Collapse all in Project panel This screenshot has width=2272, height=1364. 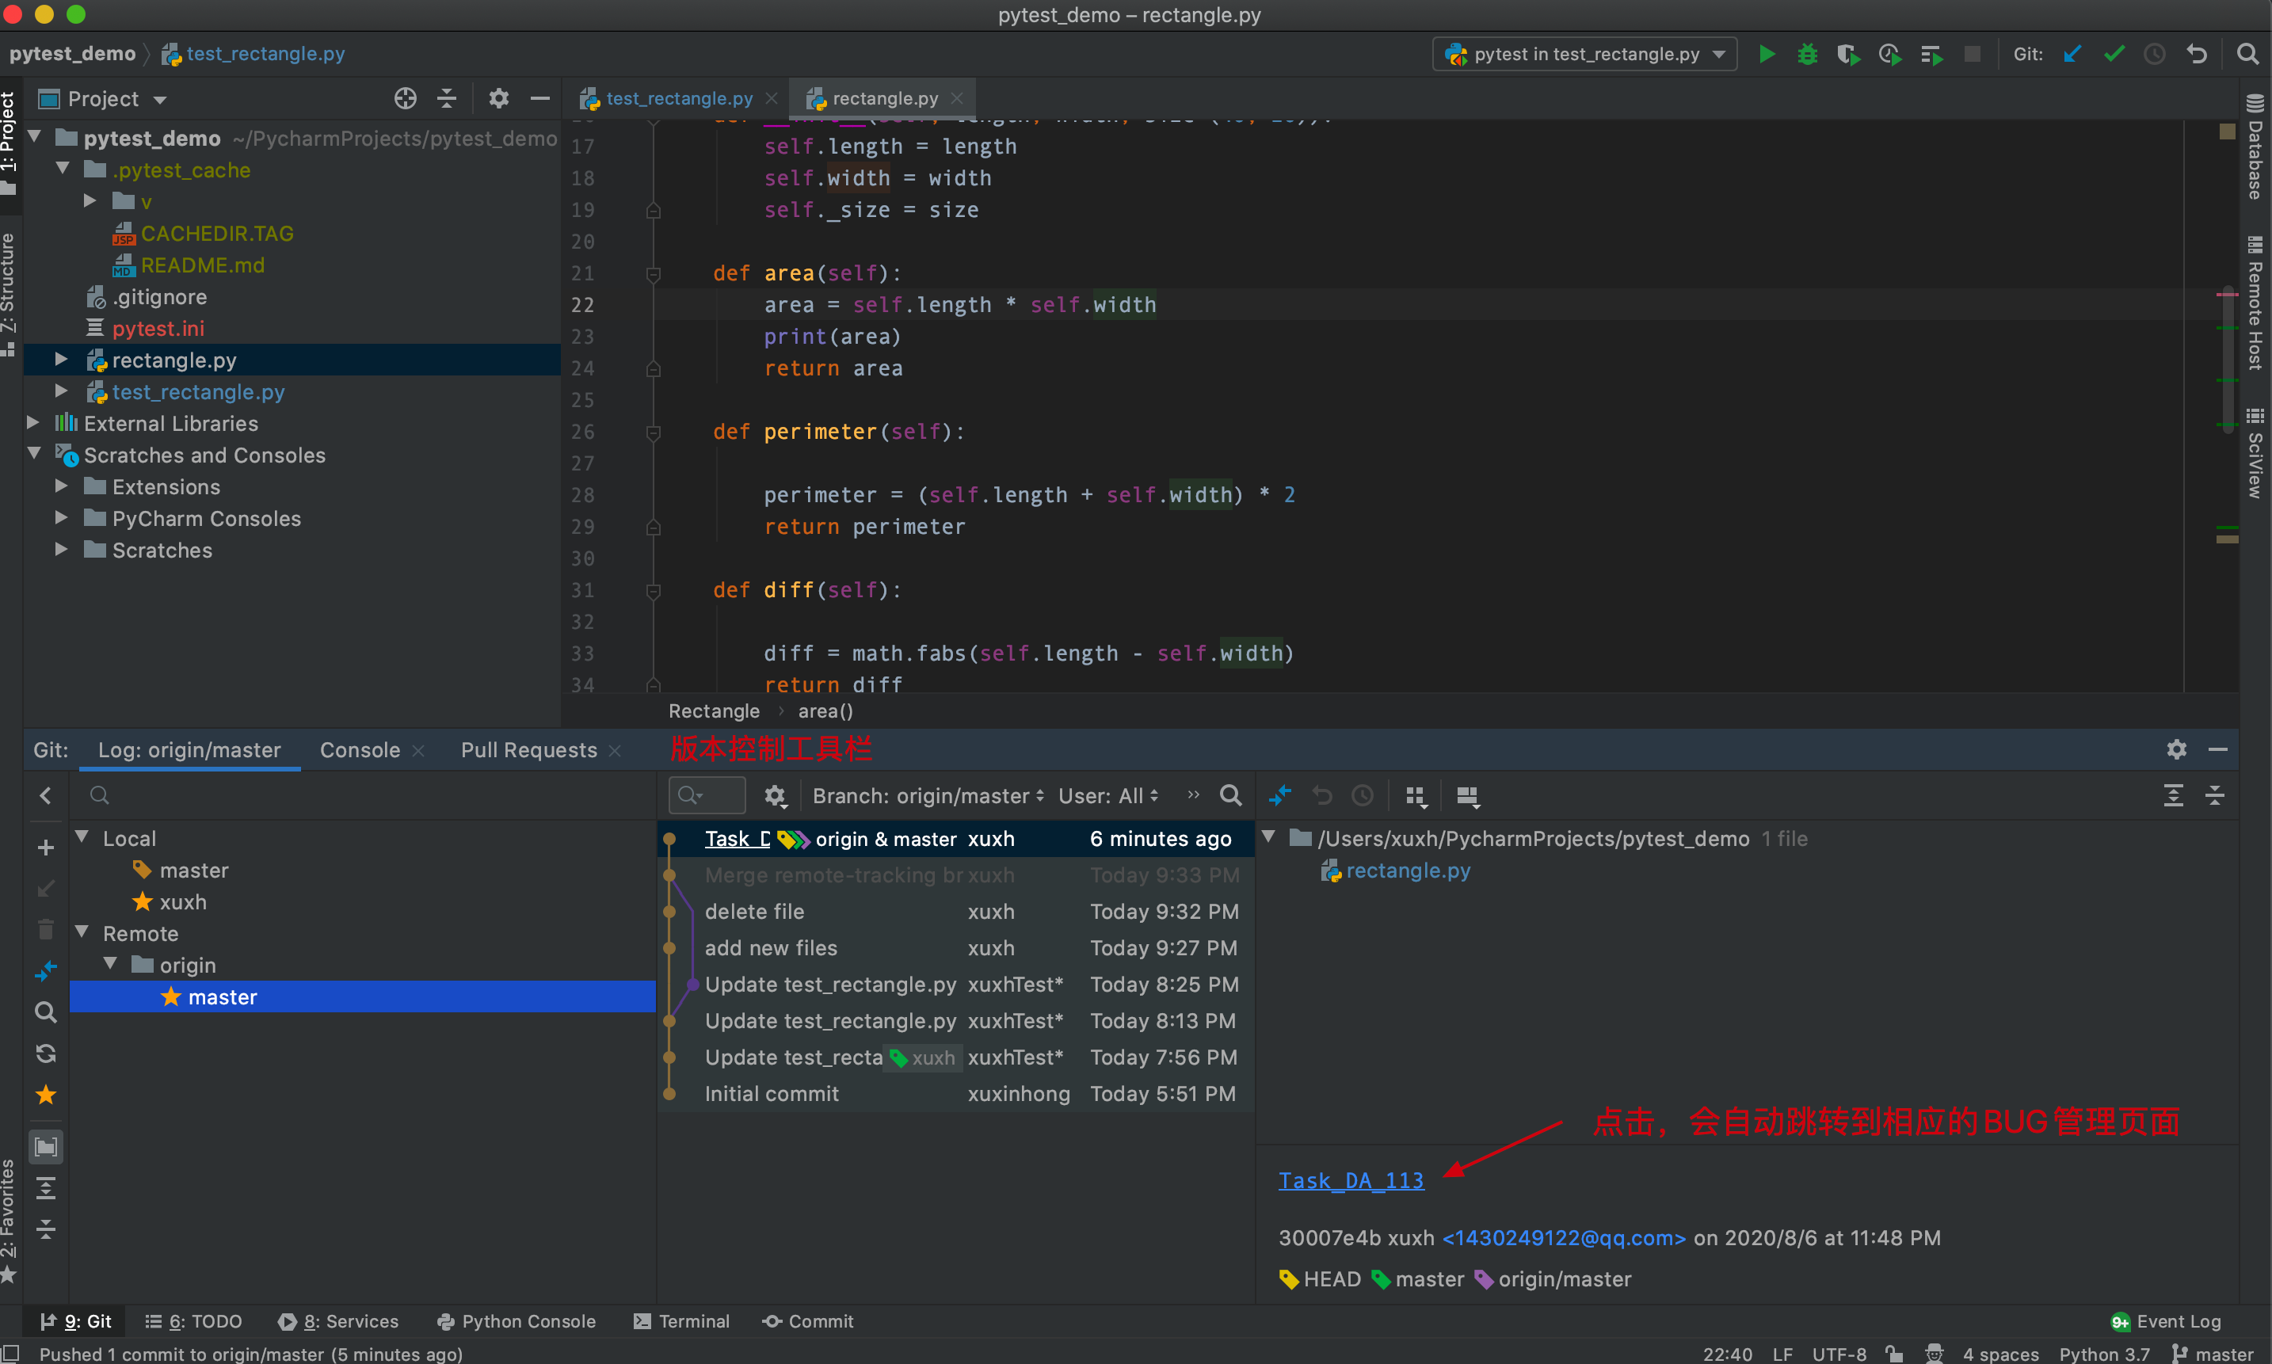447,98
